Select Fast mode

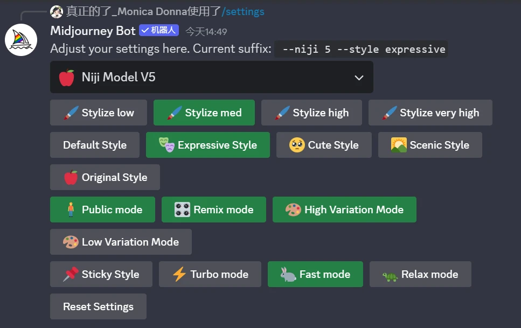pos(315,274)
